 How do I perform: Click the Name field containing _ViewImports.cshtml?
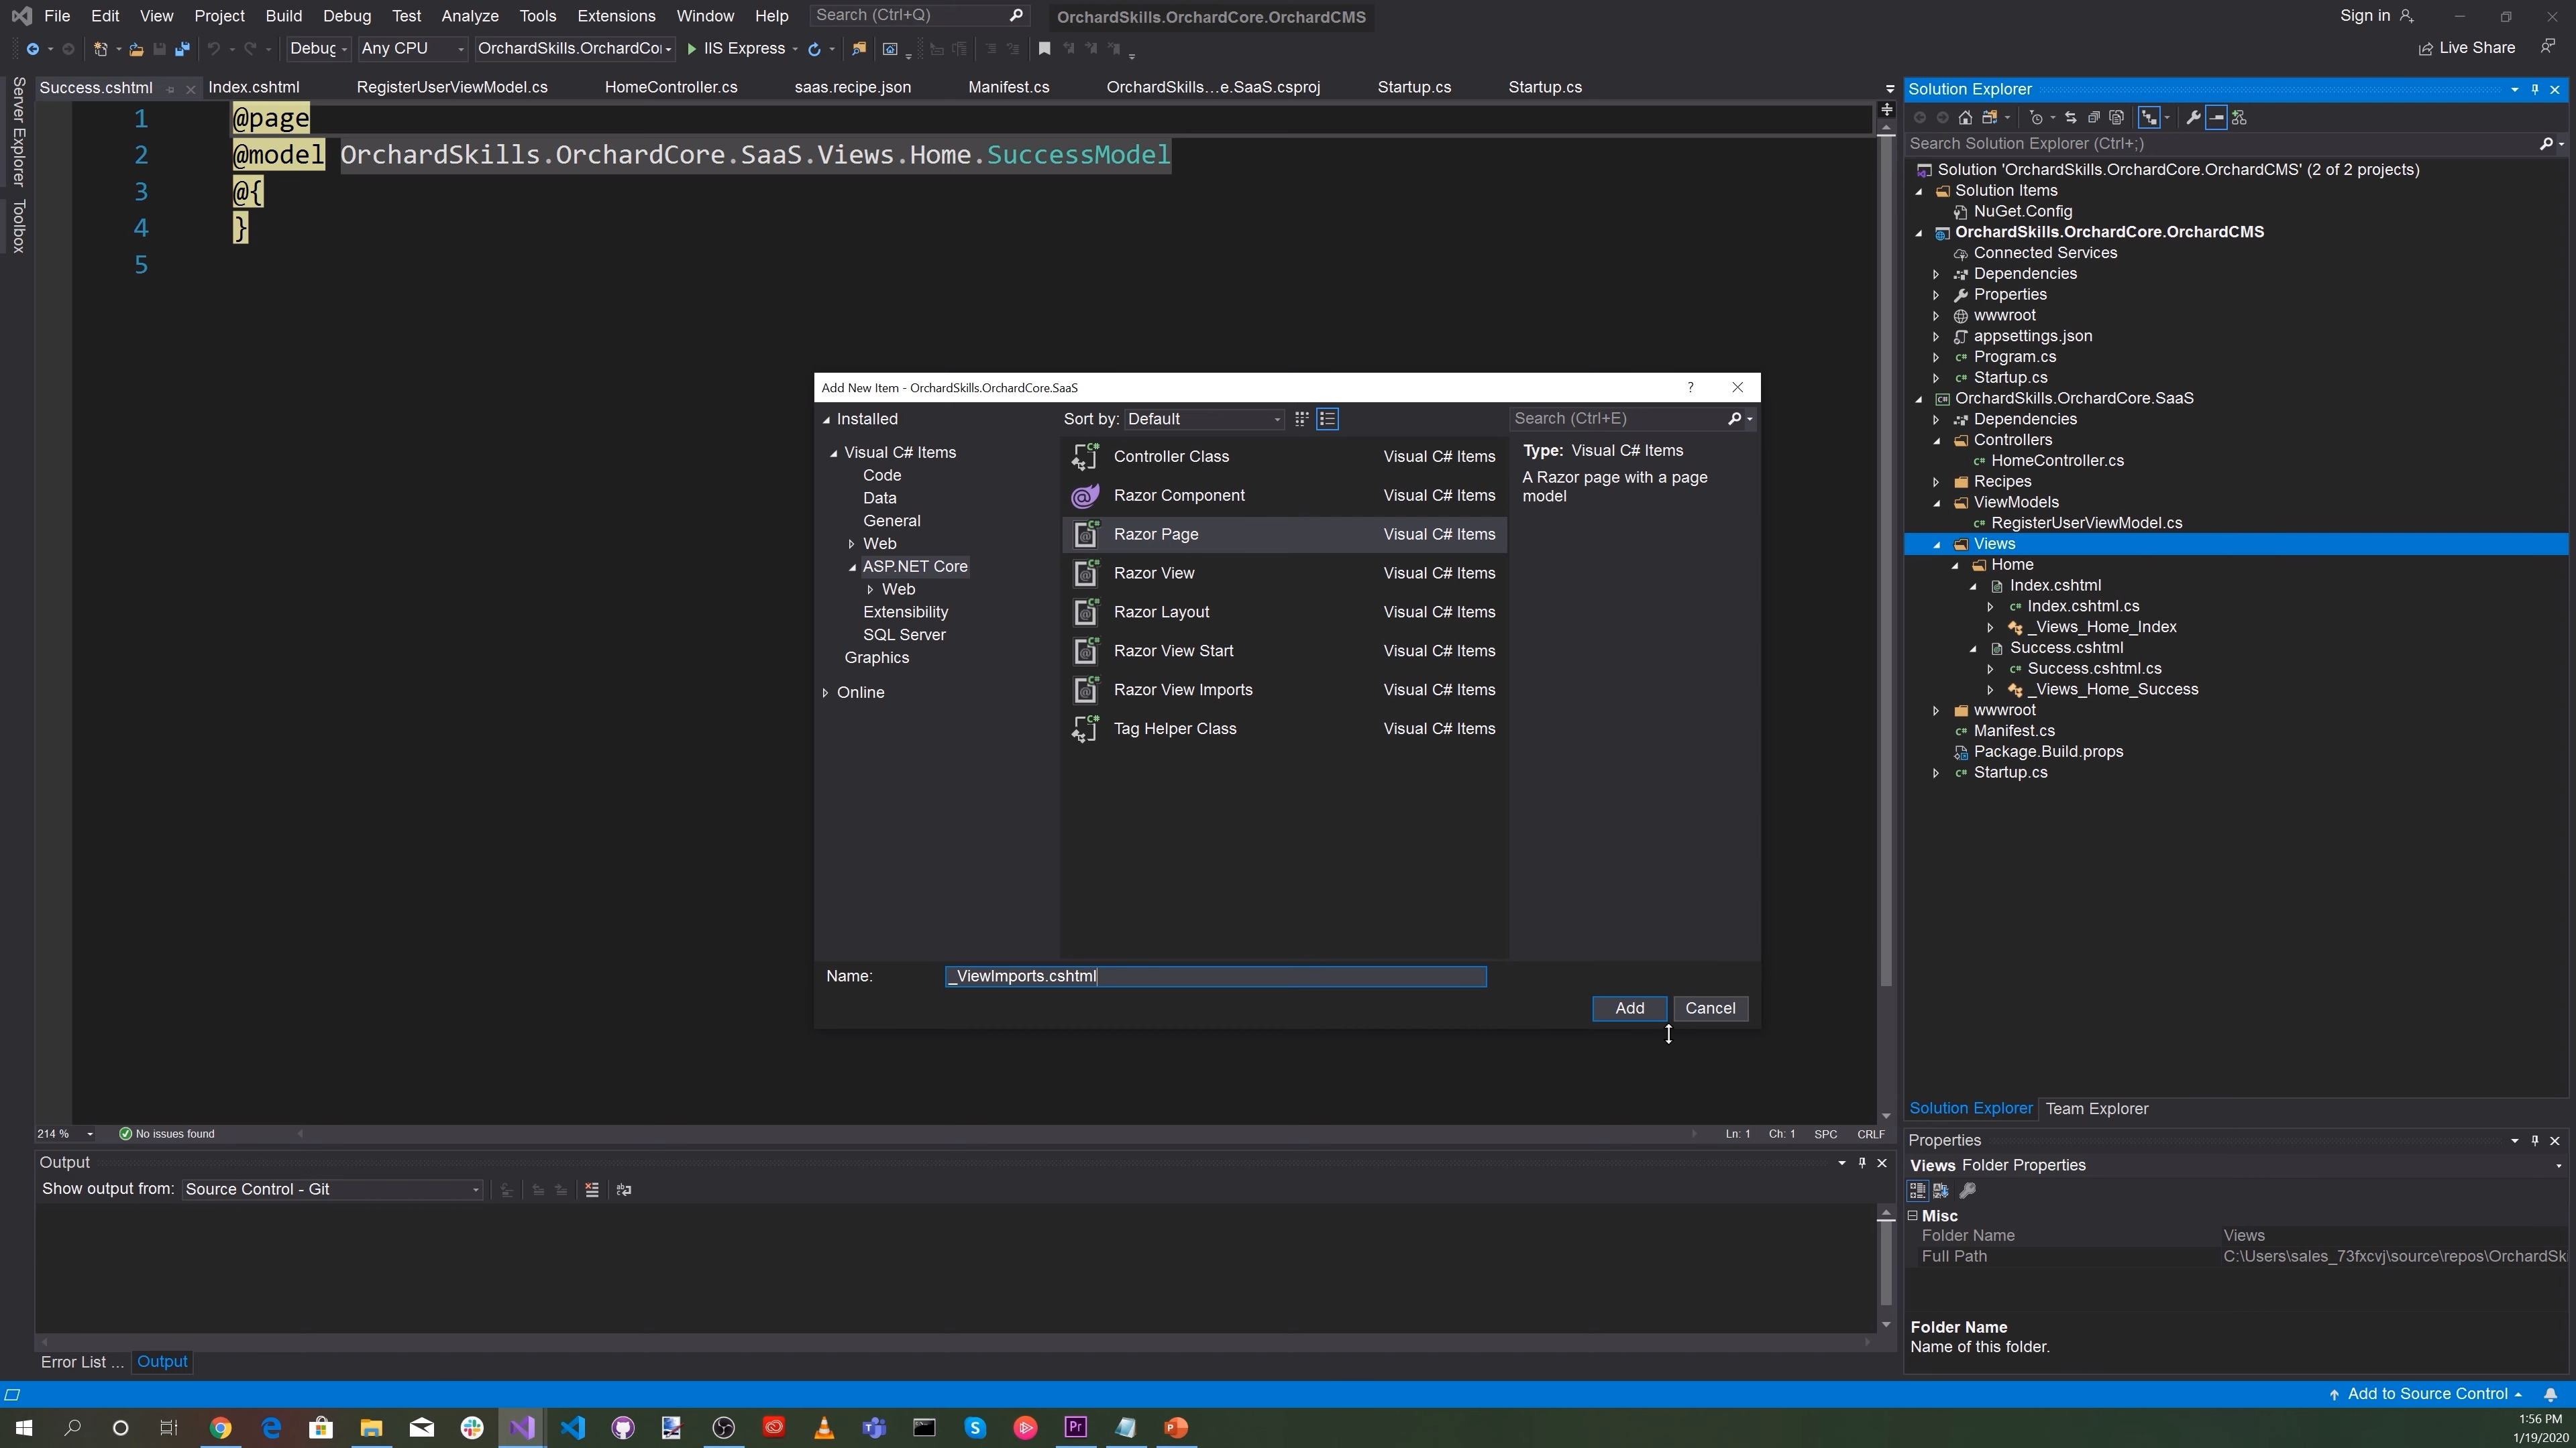tap(1215, 977)
